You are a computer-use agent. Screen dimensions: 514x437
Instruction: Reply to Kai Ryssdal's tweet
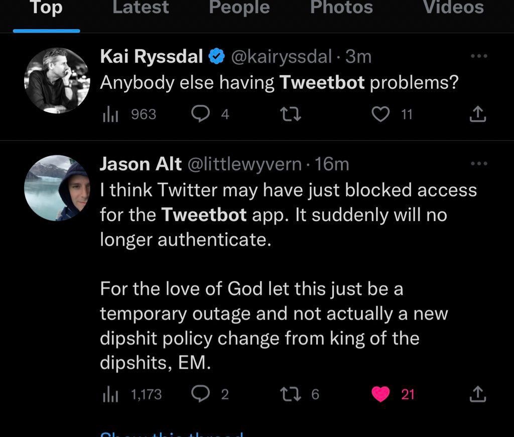point(201,115)
